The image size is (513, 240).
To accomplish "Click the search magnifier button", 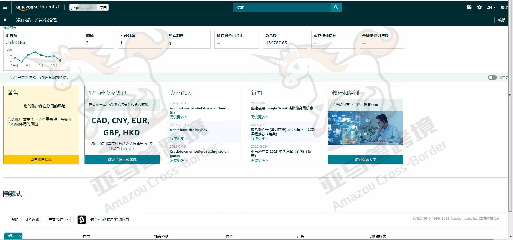I will coord(336,7).
